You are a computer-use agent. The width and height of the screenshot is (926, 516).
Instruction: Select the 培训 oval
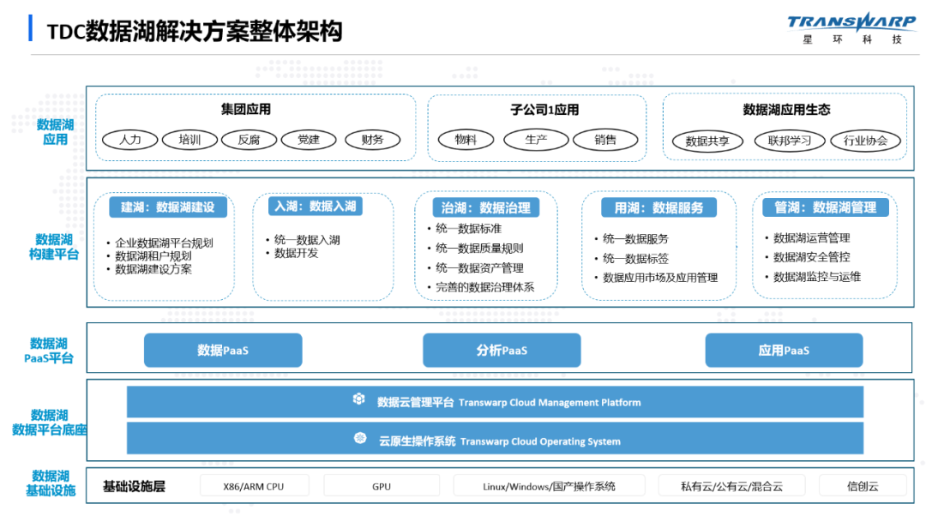(x=189, y=140)
